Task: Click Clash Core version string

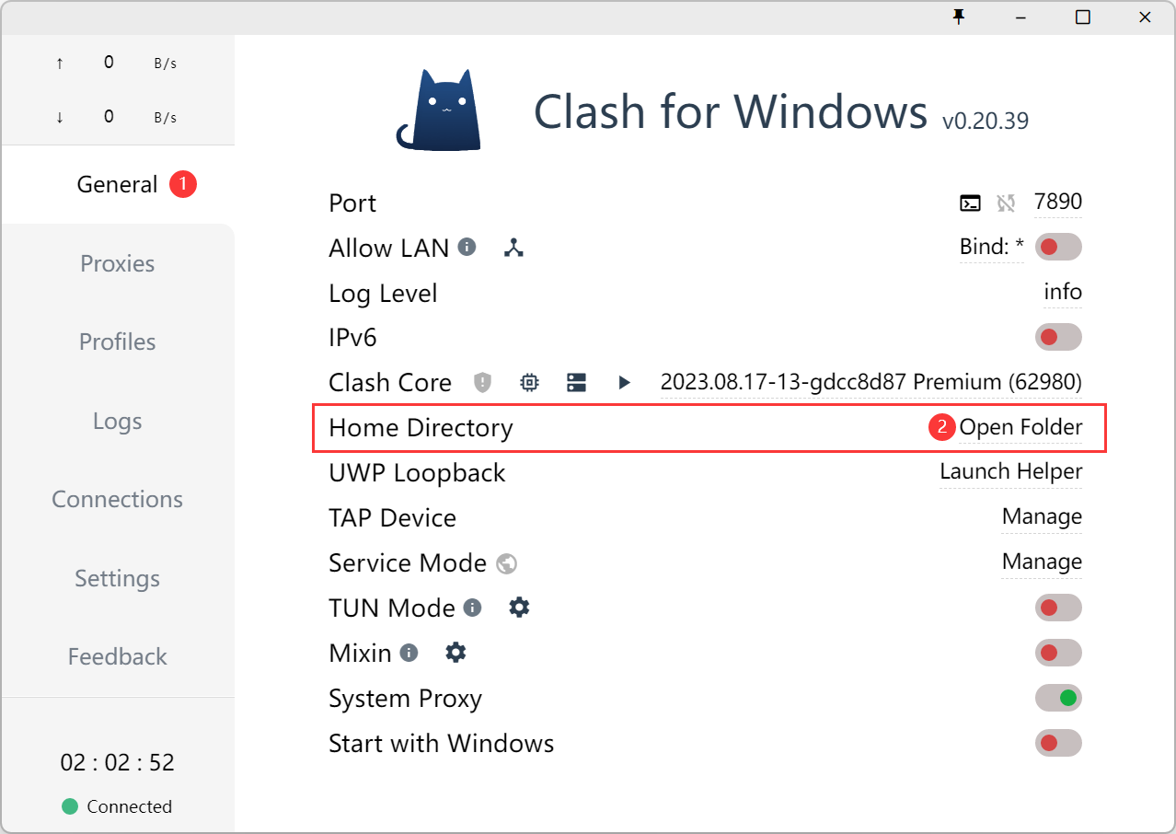Action: 871,382
